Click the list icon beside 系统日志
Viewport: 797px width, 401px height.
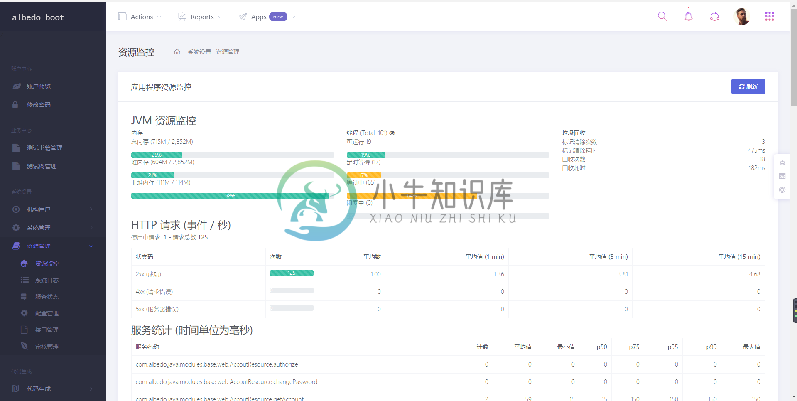(x=25, y=280)
